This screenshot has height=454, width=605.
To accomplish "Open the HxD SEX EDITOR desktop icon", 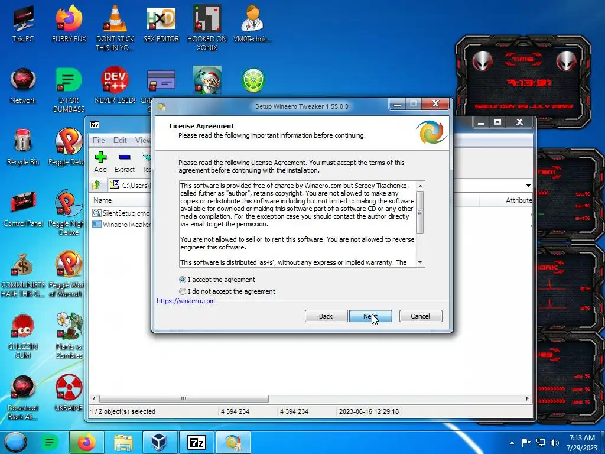I will 161,24.
